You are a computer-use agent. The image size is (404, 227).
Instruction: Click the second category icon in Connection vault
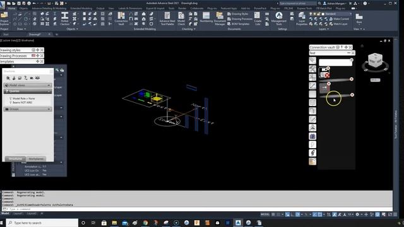coord(312,69)
